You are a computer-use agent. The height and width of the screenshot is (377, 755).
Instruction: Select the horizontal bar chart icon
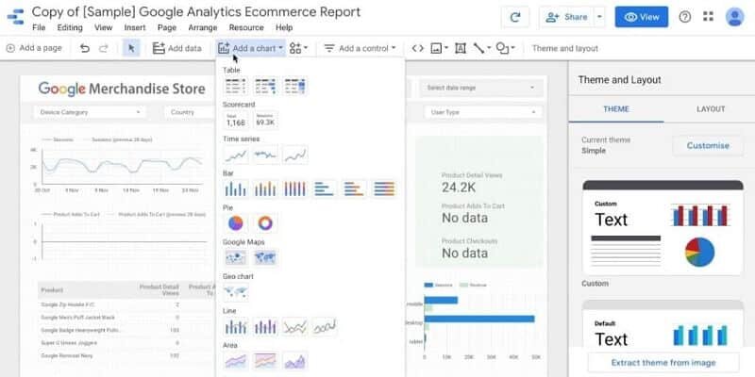[325, 189]
